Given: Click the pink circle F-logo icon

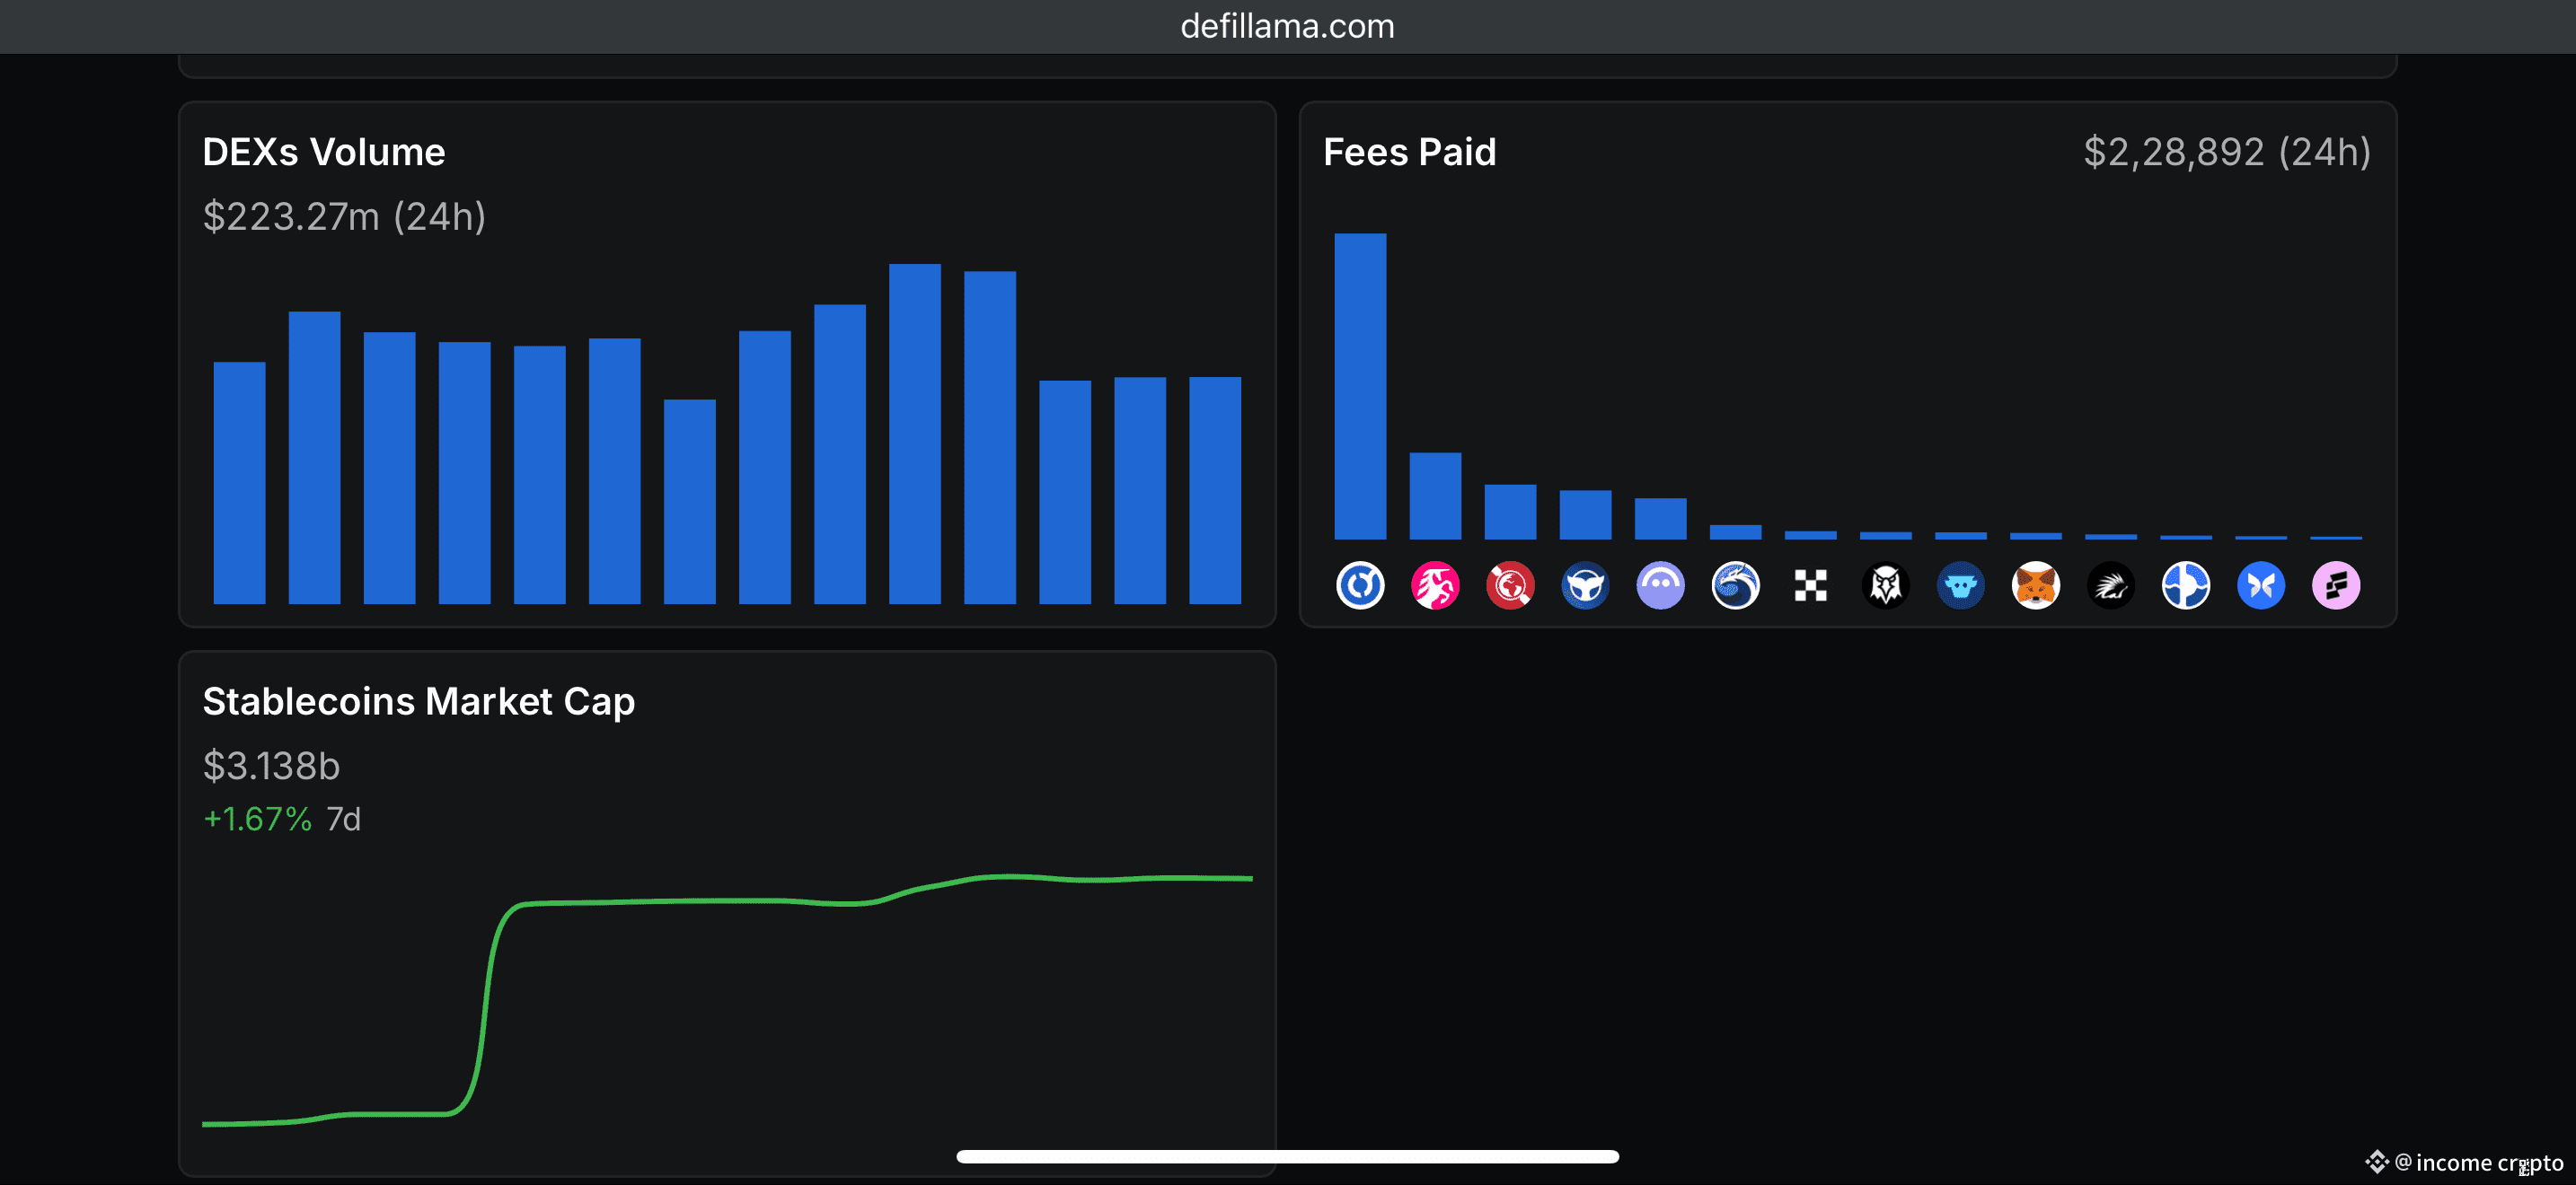Looking at the screenshot, I should (x=2335, y=585).
